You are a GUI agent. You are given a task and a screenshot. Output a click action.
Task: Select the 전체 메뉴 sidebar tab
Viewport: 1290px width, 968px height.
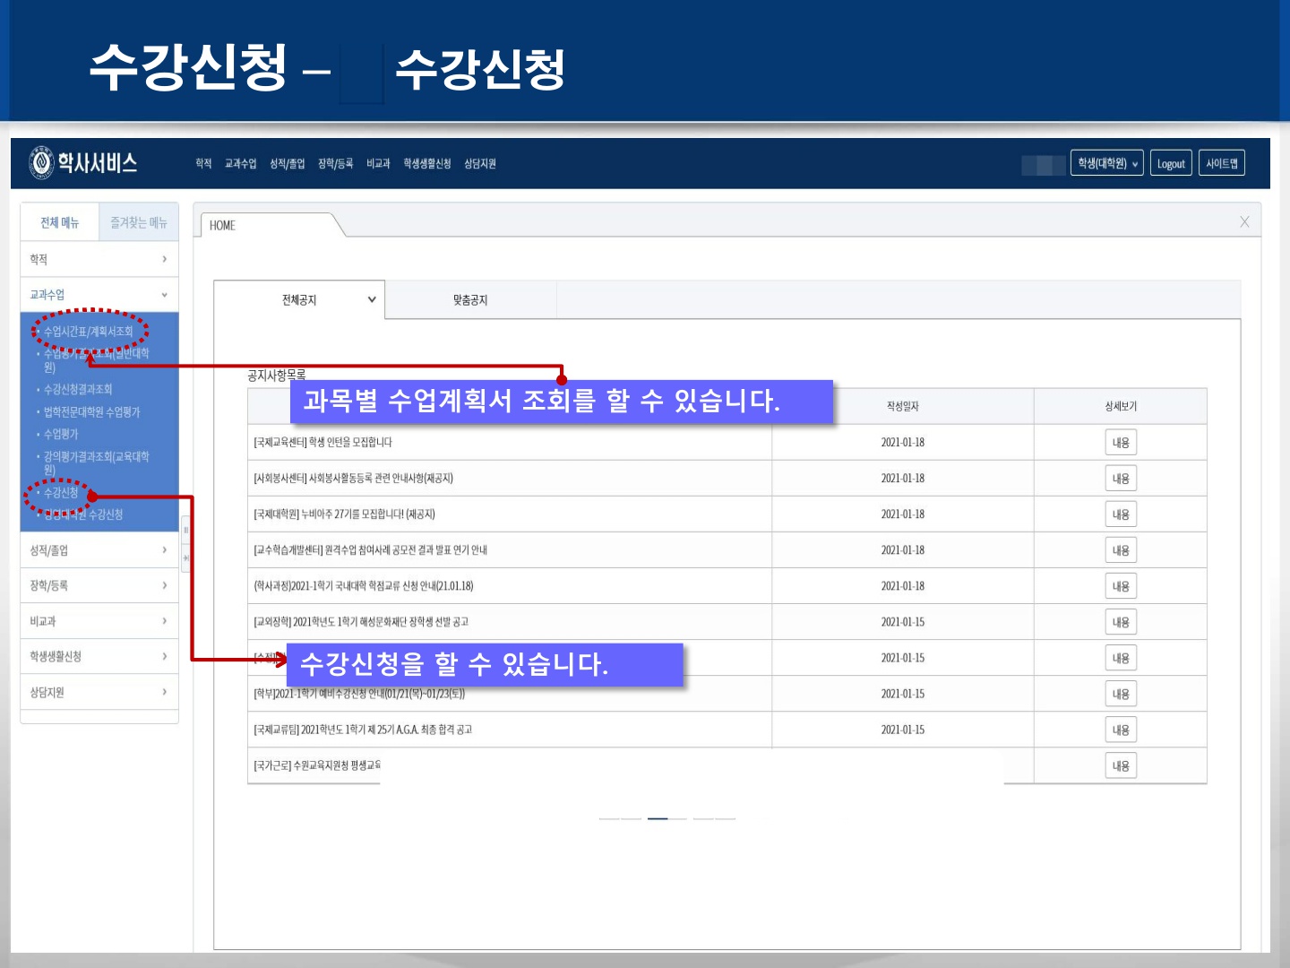(59, 222)
